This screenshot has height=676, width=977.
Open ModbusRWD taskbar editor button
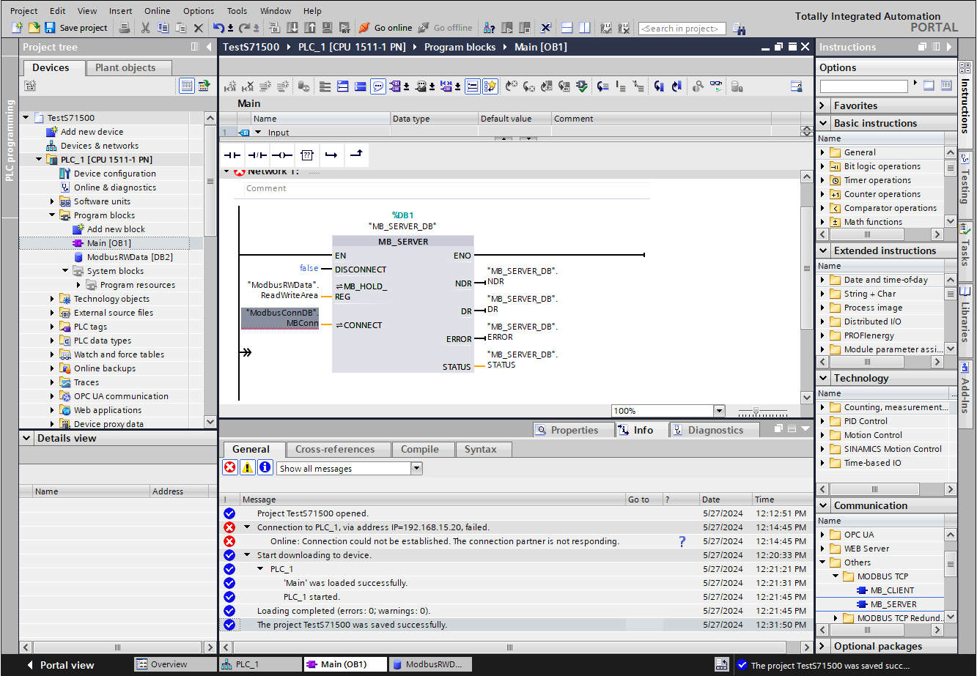pyautogui.click(x=429, y=664)
